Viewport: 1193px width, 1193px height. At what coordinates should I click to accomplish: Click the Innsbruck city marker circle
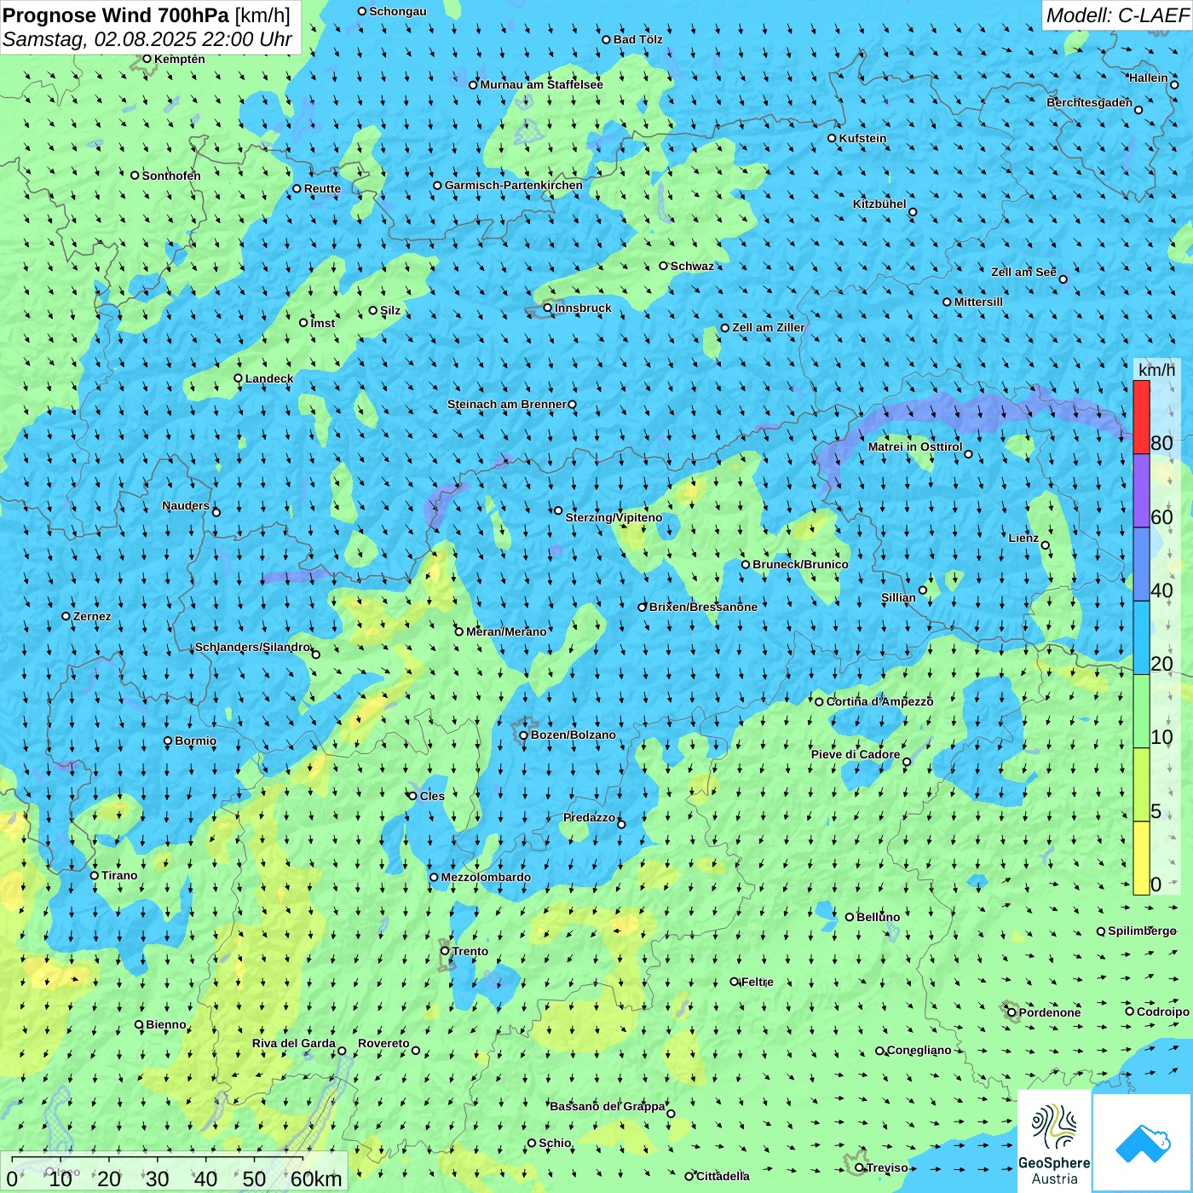point(548,308)
